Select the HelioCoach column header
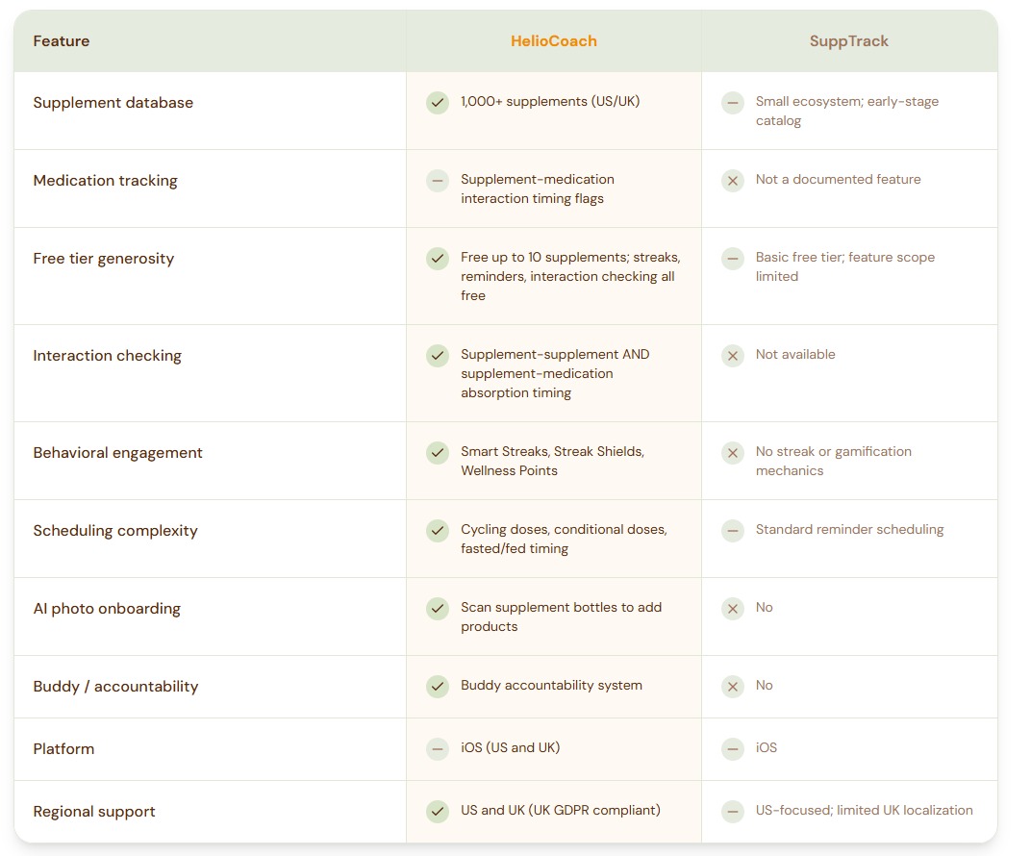Screen dimensions: 1031x856 pyautogui.click(x=553, y=41)
